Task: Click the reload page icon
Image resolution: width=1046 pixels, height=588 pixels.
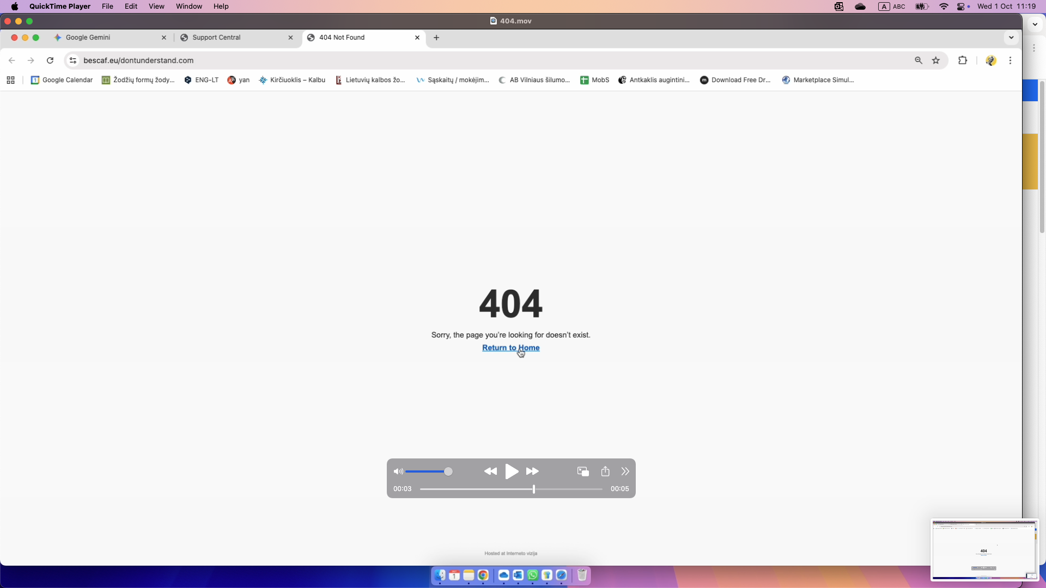Action: pos(50,60)
